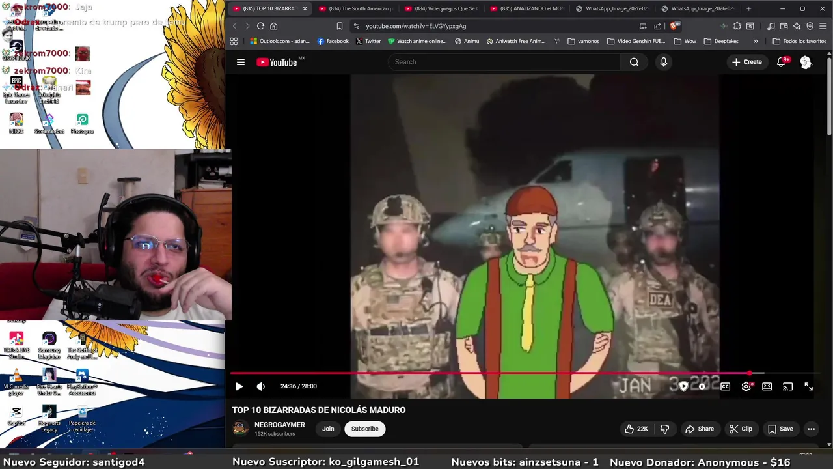Open the player settings gear

746,386
